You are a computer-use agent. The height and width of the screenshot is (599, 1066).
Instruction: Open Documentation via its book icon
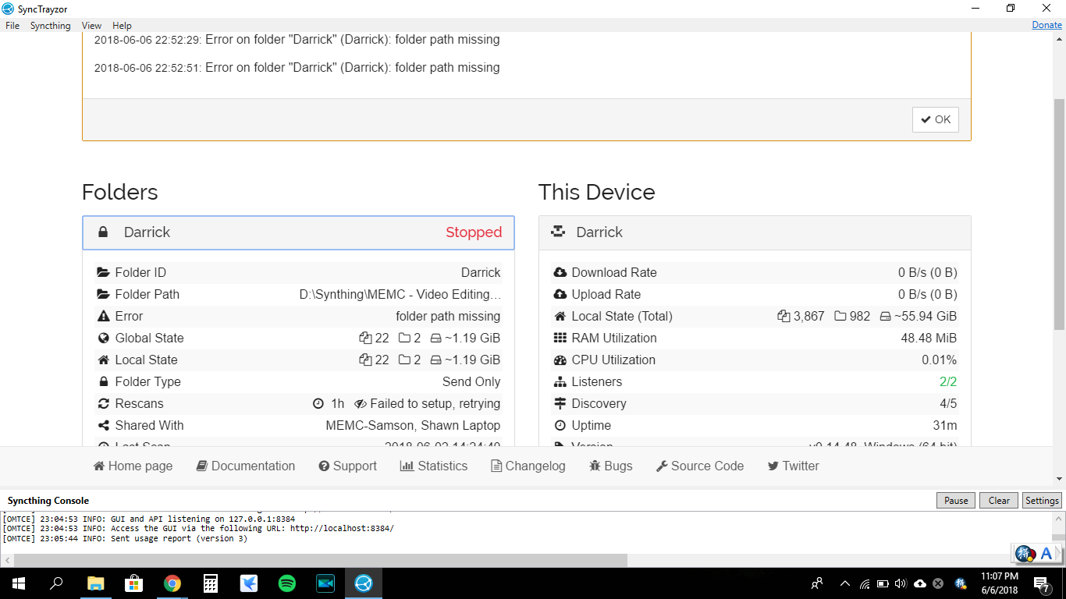tap(201, 466)
